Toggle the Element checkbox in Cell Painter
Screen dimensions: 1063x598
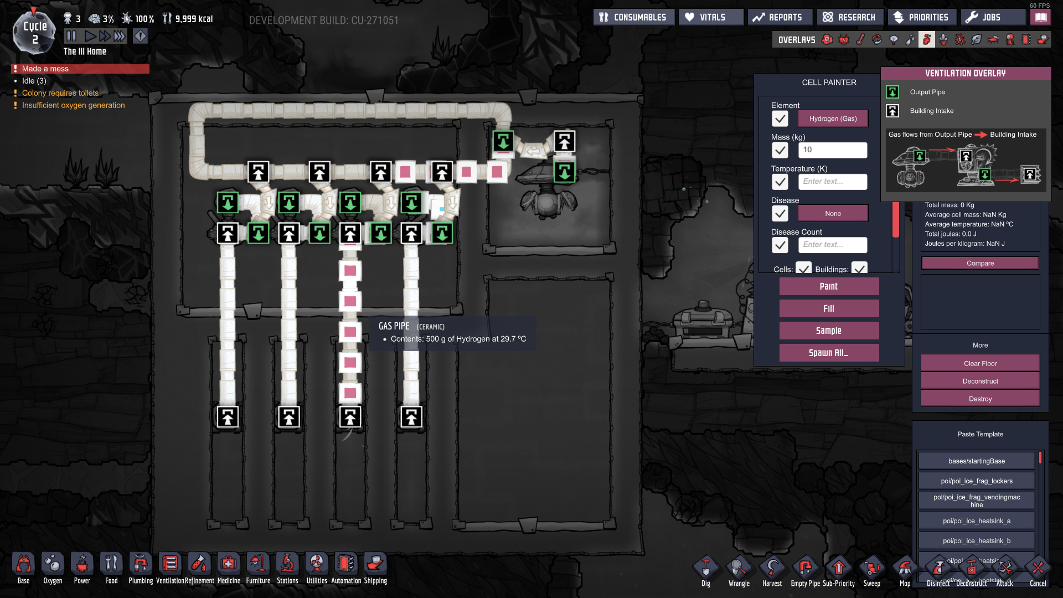coord(780,118)
